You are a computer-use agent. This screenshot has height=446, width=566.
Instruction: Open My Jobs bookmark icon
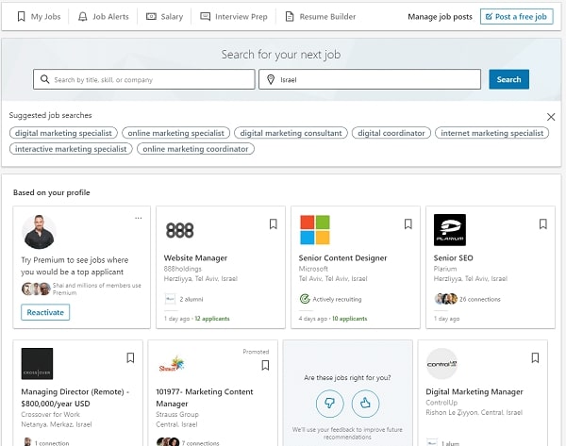click(x=22, y=17)
